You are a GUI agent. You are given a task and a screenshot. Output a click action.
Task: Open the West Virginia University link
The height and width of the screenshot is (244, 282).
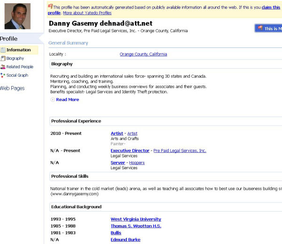pyautogui.click(x=136, y=219)
